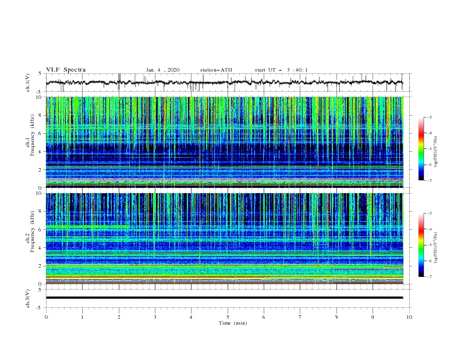Click time axis tick label "3"
This screenshot has width=461, height=356.
point(155,317)
